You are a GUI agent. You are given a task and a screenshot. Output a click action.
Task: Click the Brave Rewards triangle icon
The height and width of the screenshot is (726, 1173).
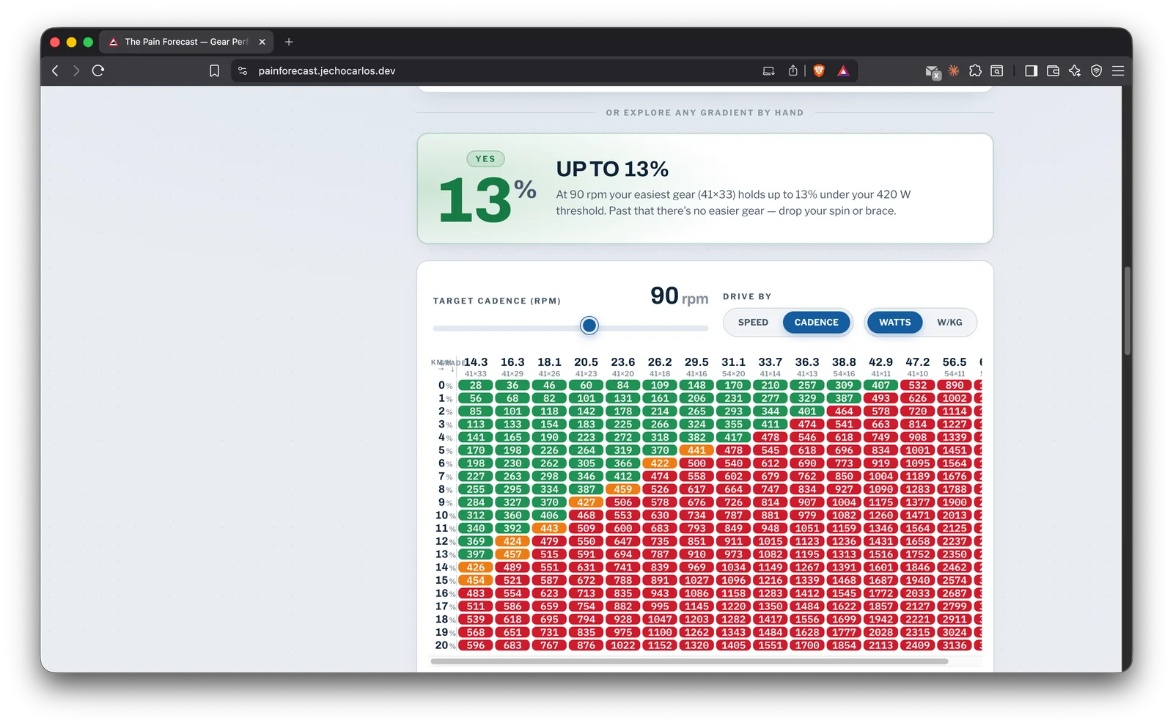(843, 71)
